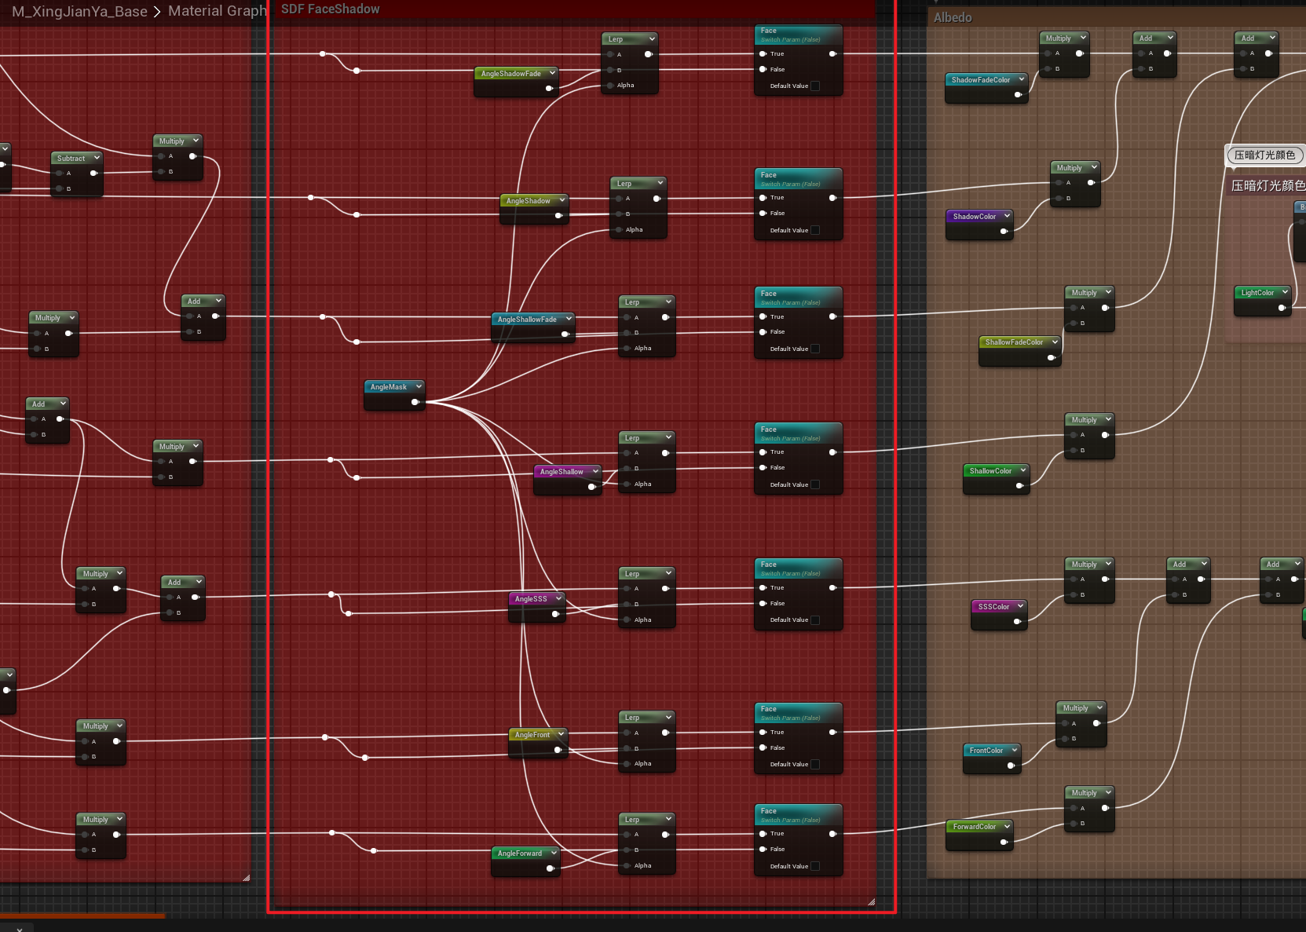Open the M_XingJianYa_Base breadcrumb
The width and height of the screenshot is (1306, 932).
(79, 11)
